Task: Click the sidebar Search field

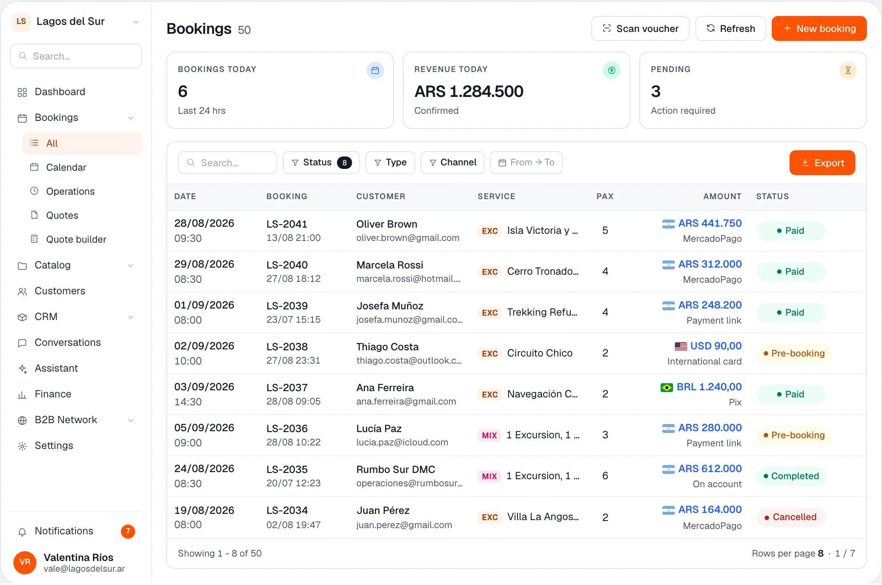Action: click(76, 56)
